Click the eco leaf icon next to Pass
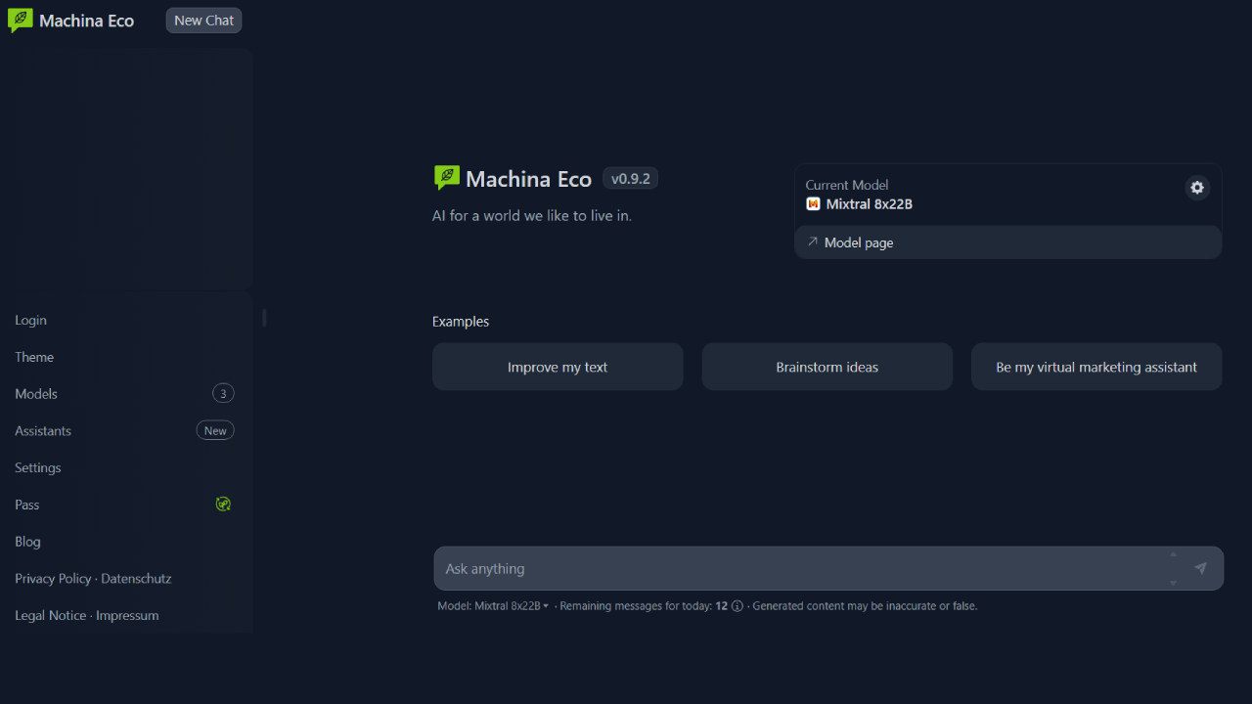Image resolution: width=1252 pixels, height=704 pixels. [223, 504]
